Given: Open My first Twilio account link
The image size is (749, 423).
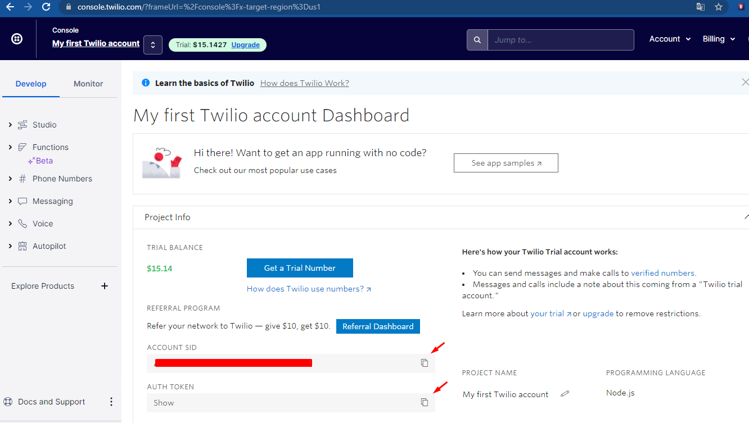Looking at the screenshot, I should [x=96, y=43].
